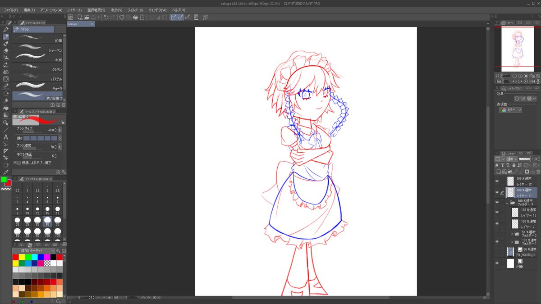Select the Pencil tool in the toolbox

(6, 36)
